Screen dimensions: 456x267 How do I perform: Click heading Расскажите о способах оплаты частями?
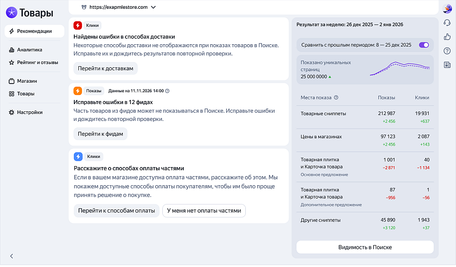click(129, 168)
